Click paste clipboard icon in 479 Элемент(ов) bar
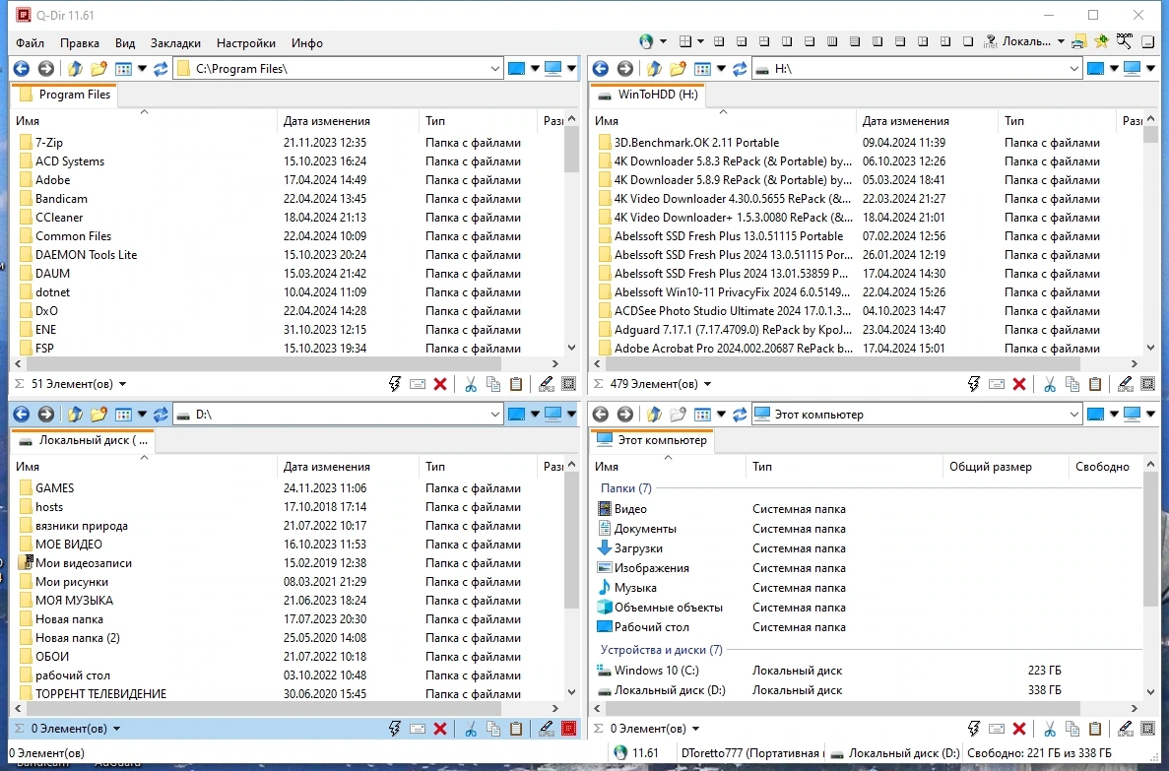 pos(1095,384)
